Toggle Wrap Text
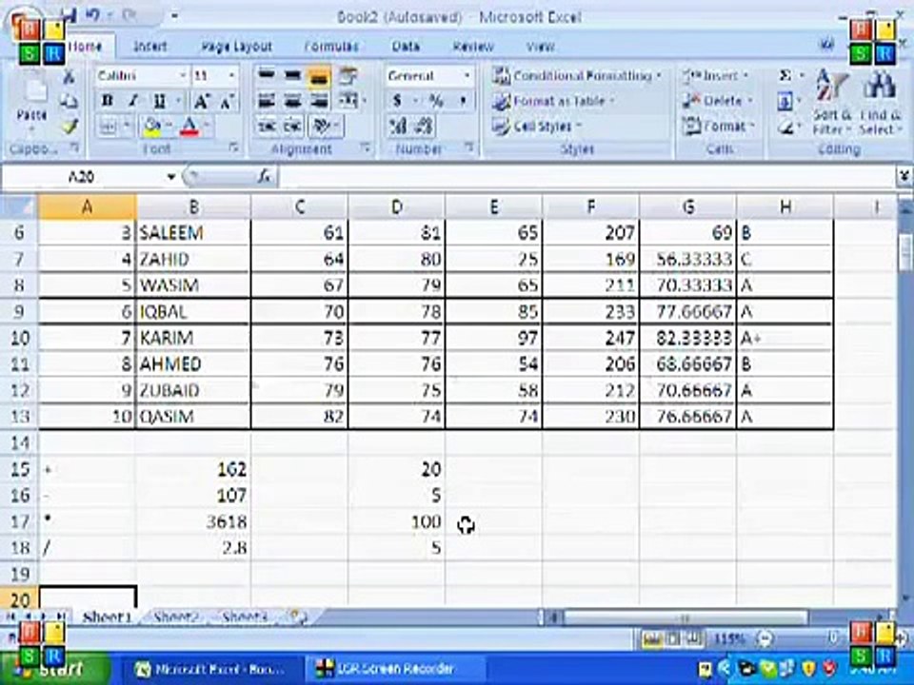914x685 pixels. pos(348,76)
